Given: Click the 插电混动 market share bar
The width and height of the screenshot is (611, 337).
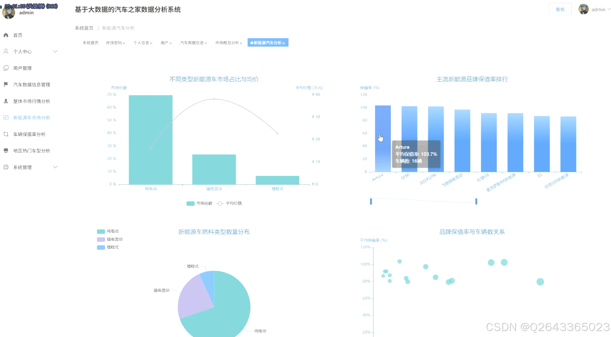Looking at the screenshot, I should pos(214,169).
